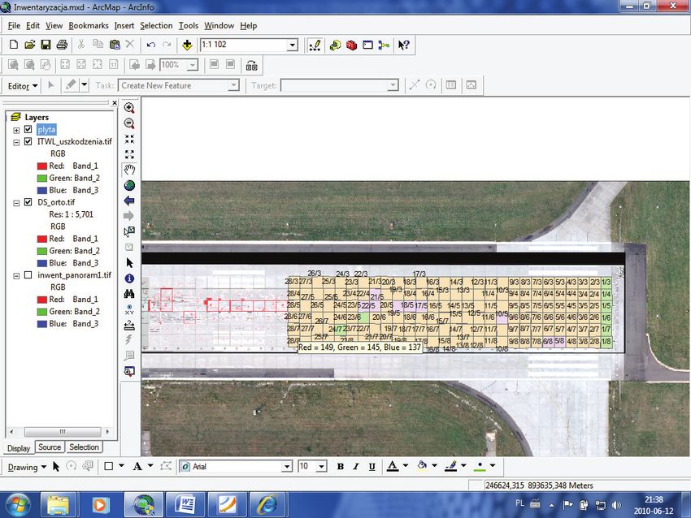The height and width of the screenshot is (518, 691).
Task: Open the Arial font dropdown
Action: tap(286, 467)
